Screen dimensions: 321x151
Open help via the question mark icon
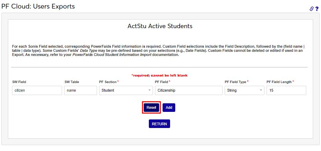tap(317, 9)
